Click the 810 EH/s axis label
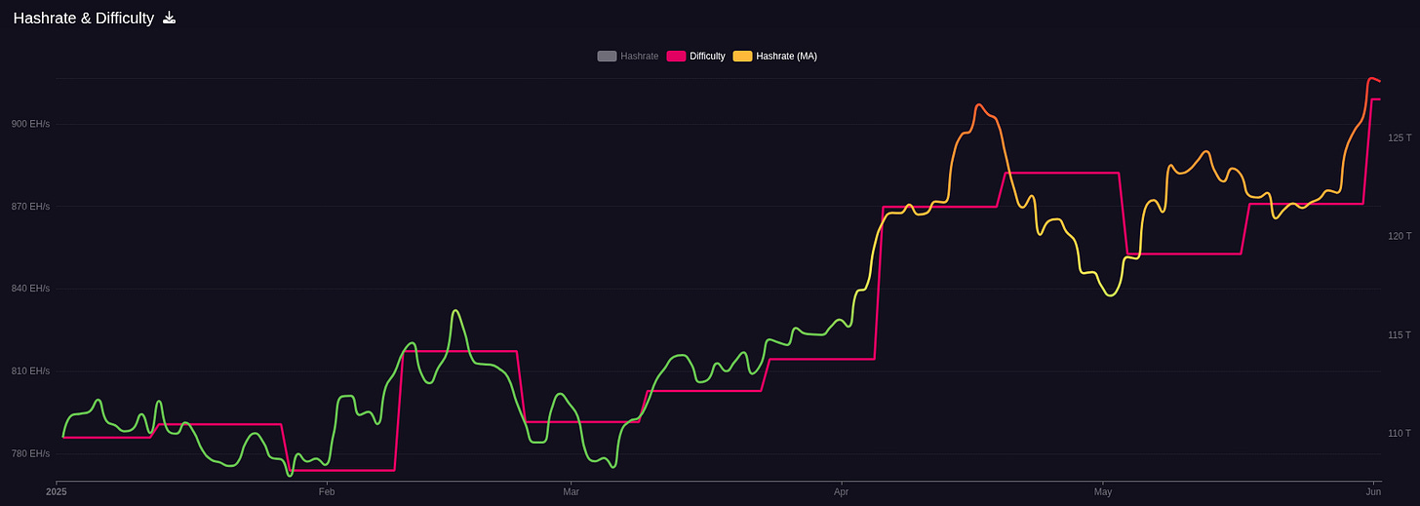Screen dimensions: 1420x506 [30, 371]
